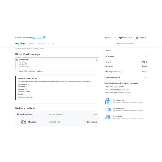Click the shopping cart icon
The image size is (162, 162).
137,38
